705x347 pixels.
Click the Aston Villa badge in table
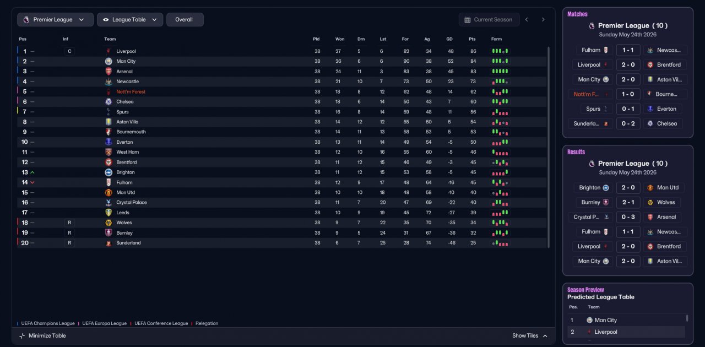109,122
